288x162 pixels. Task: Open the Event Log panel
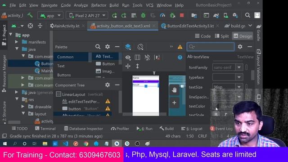(x=221, y=129)
